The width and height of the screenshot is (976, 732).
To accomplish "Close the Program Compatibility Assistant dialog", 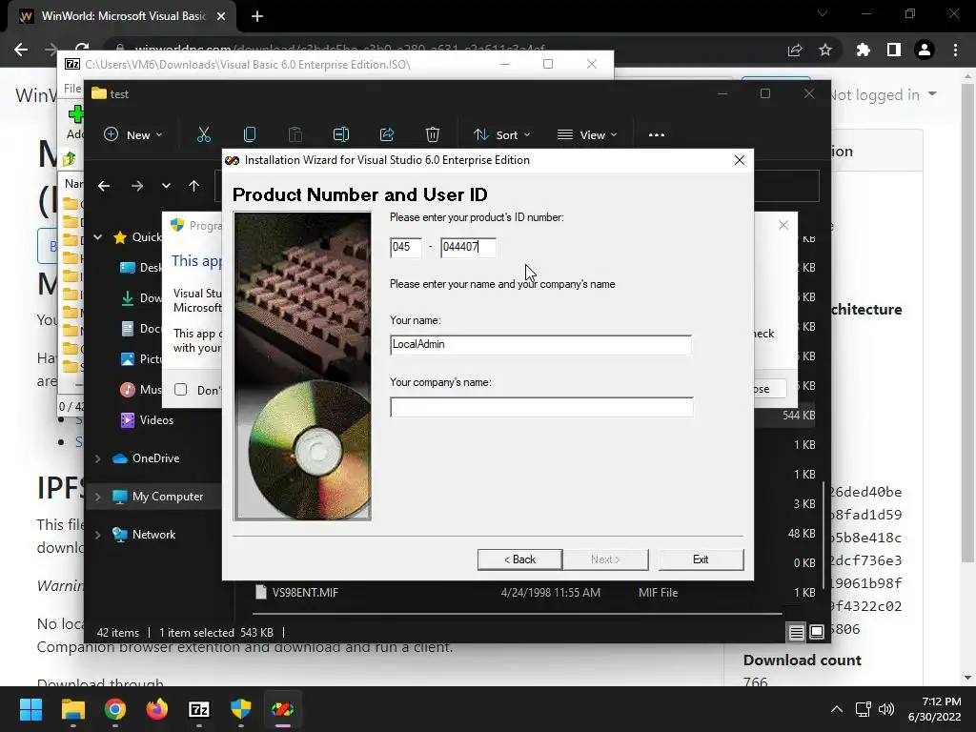I will (783, 225).
